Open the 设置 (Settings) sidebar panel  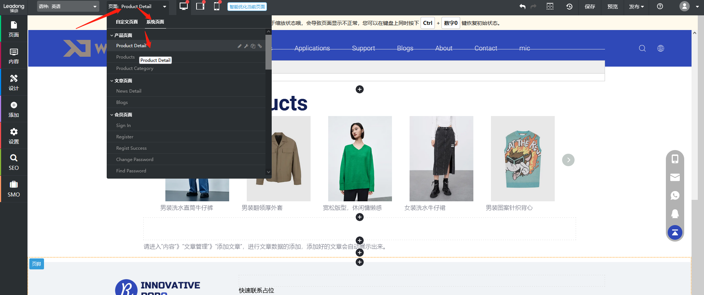[x=14, y=136]
